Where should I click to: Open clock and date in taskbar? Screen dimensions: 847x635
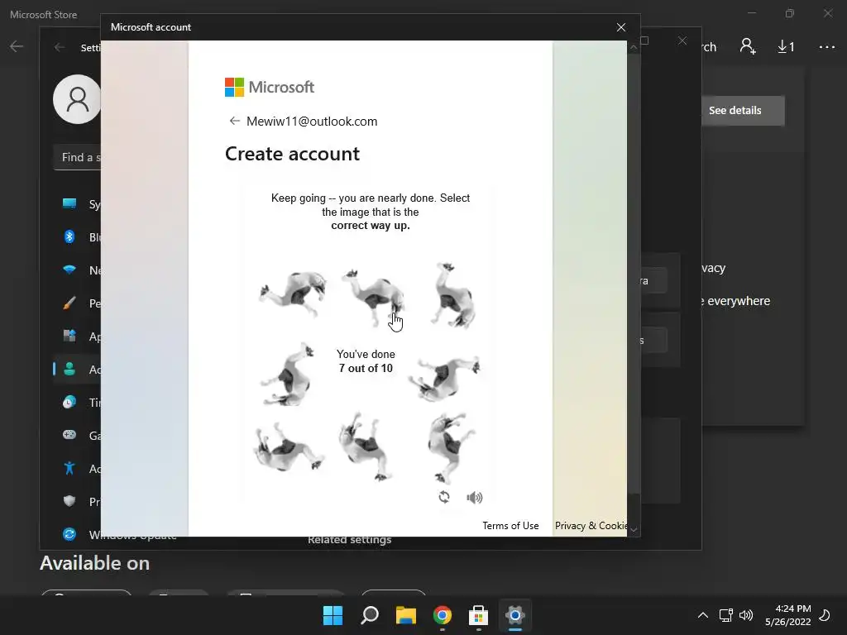[x=788, y=615]
